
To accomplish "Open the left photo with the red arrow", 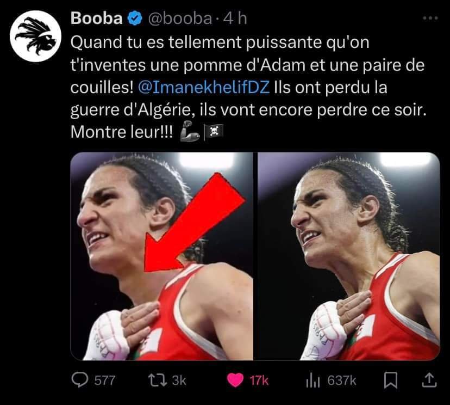I will pyautogui.click(x=162, y=256).
